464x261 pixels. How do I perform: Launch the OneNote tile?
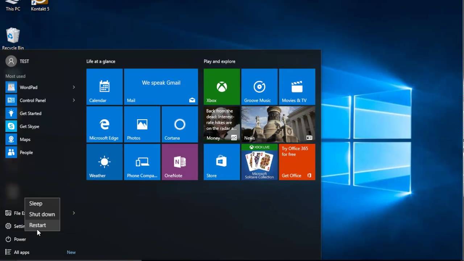(180, 162)
